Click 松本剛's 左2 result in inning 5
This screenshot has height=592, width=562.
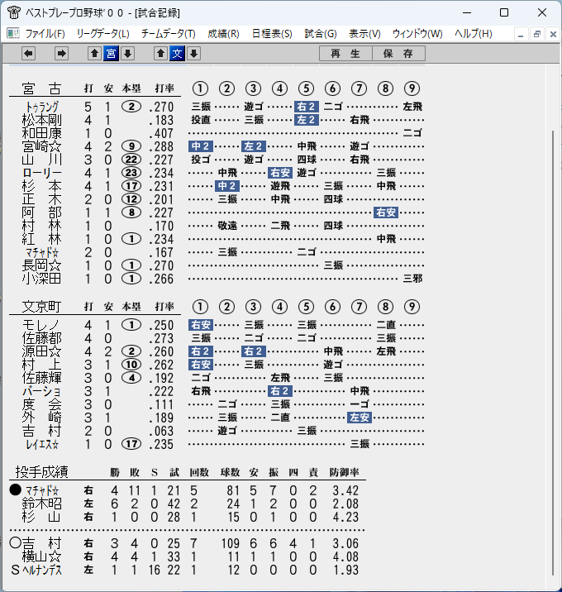pyautogui.click(x=306, y=120)
